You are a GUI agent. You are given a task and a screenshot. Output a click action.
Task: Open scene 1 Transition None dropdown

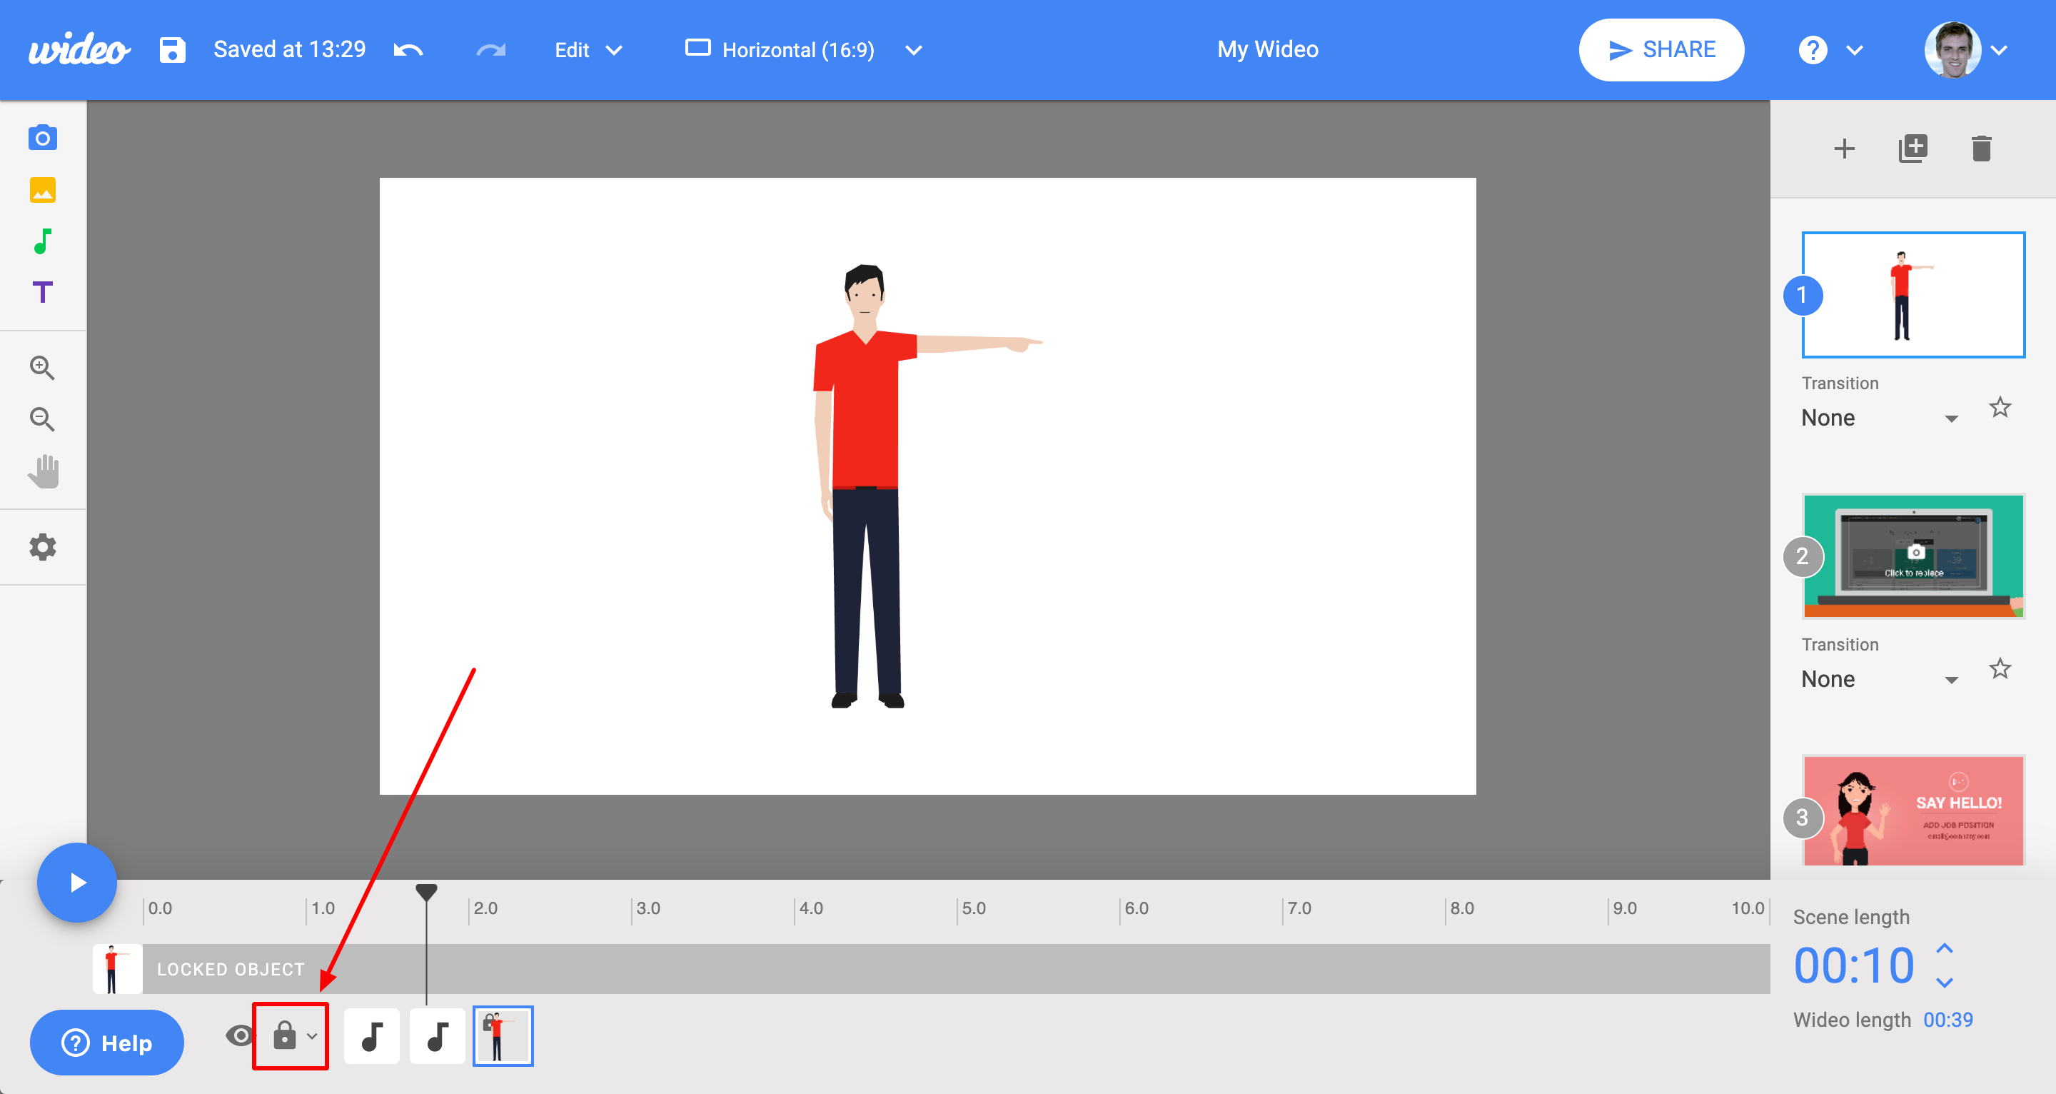coord(1880,418)
